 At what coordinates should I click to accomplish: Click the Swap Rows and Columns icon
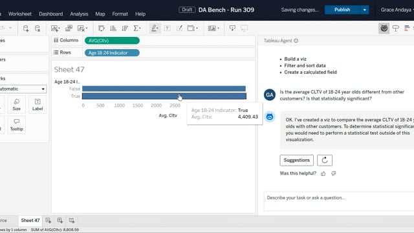[102, 28]
